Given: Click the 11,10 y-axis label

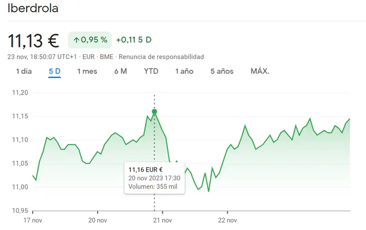Looking at the screenshot, I should (x=20, y=140).
